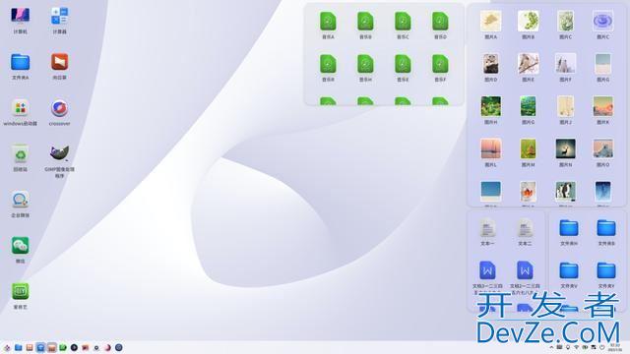Select the 图片B green leaves thumbnail
Image resolution: width=630 pixels, height=354 pixels.
pyautogui.click(x=528, y=22)
